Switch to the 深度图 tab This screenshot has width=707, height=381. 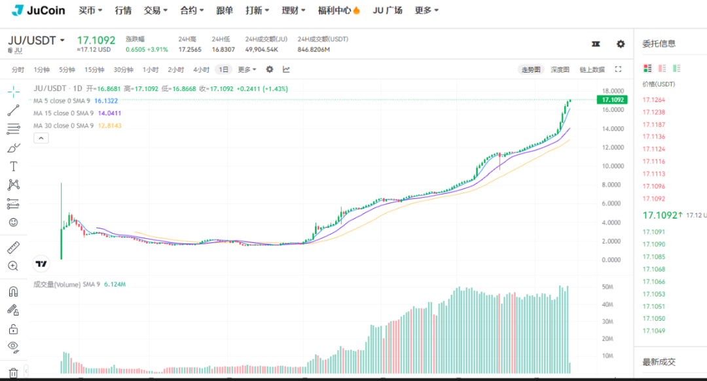click(x=560, y=69)
